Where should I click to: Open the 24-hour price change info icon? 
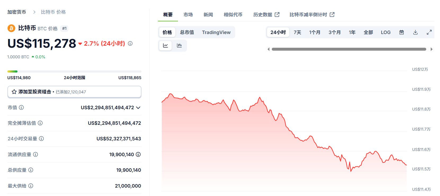click(x=130, y=44)
